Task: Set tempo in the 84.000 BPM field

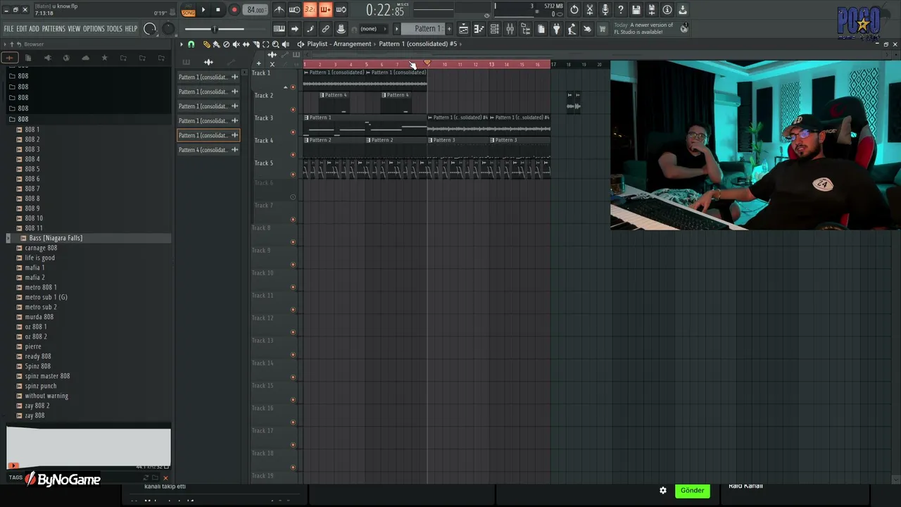Action: coord(256,10)
